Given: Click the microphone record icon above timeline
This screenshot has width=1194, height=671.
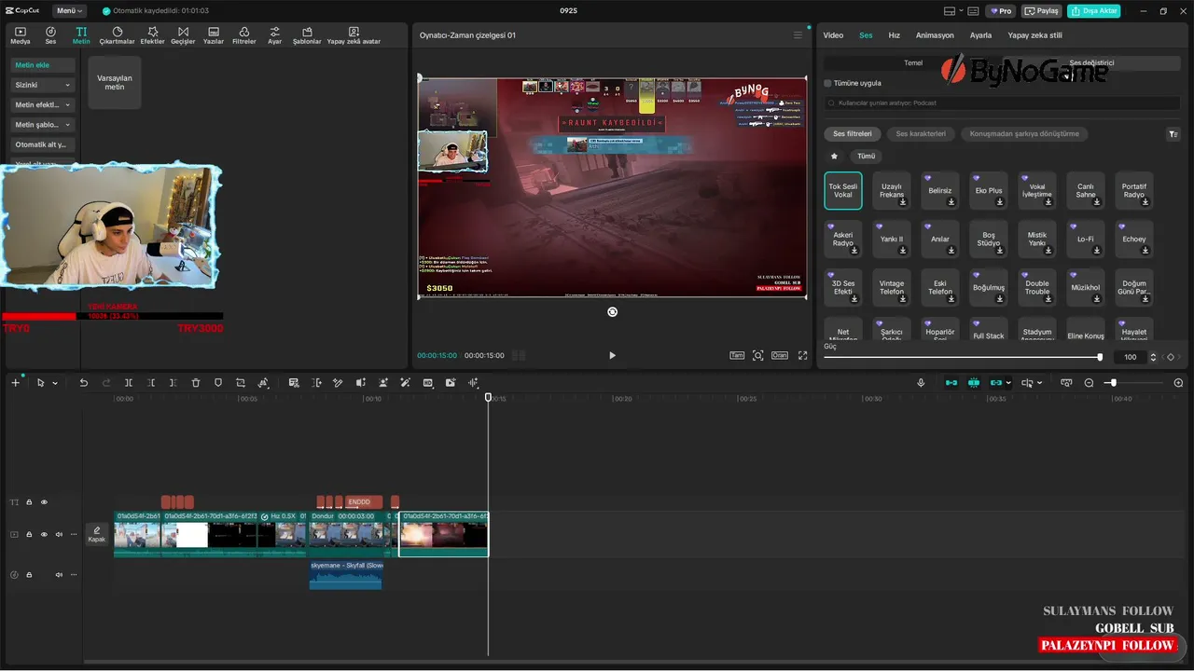Looking at the screenshot, I should click(921, 383).
